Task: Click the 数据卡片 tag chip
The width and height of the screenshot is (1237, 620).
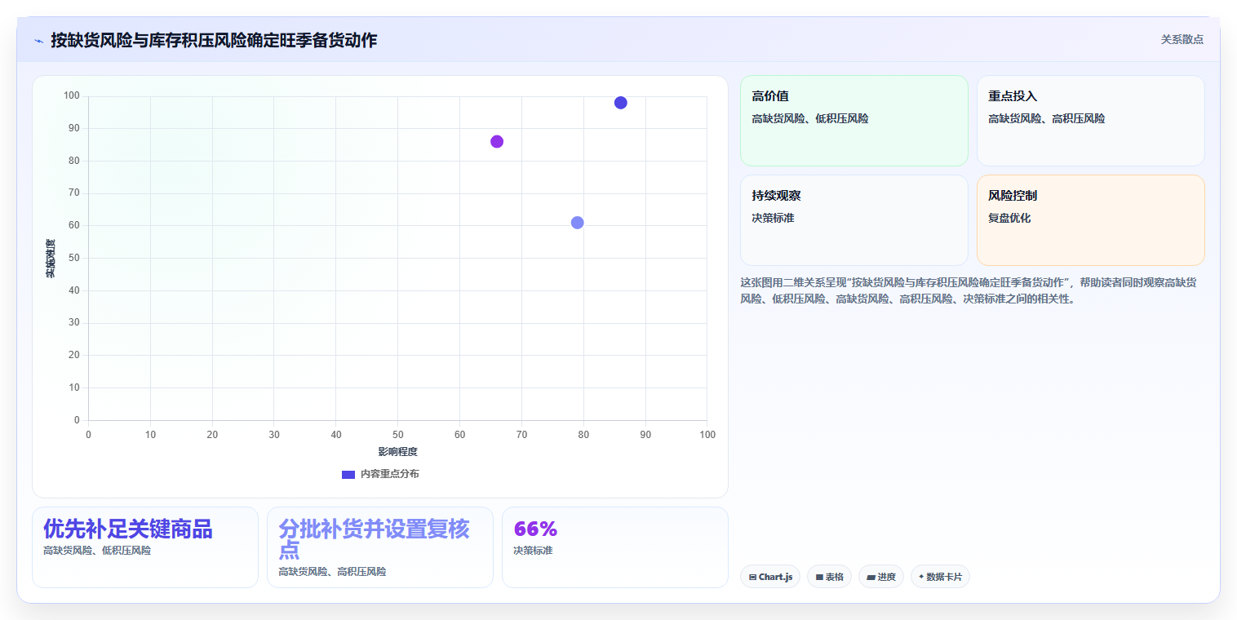Action: 940,577
